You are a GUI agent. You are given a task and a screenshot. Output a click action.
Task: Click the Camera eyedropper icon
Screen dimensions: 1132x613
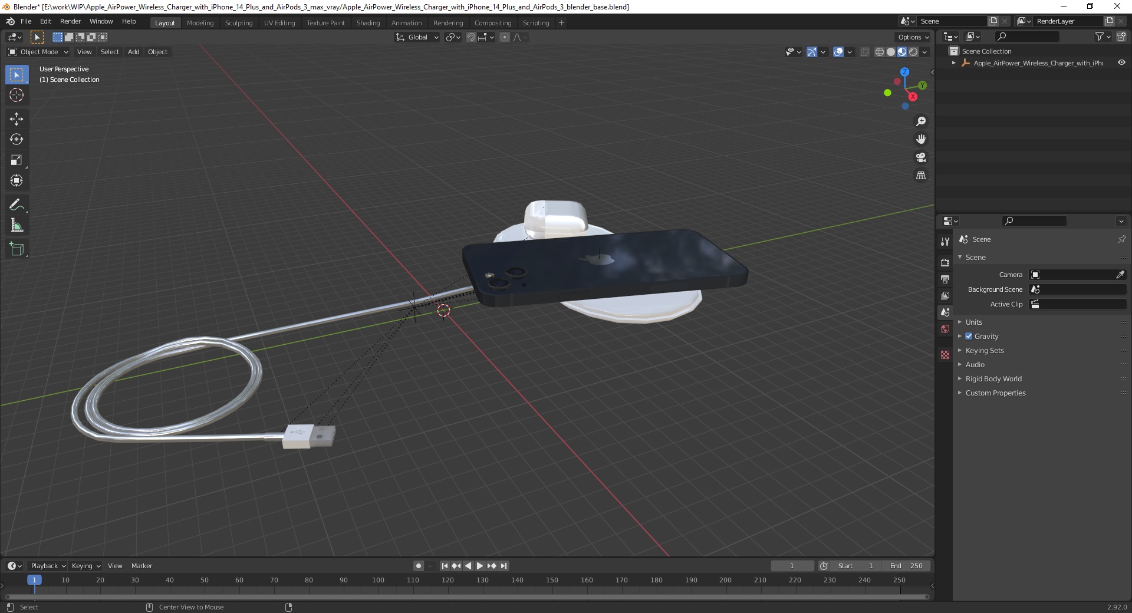pos(1120,275)
